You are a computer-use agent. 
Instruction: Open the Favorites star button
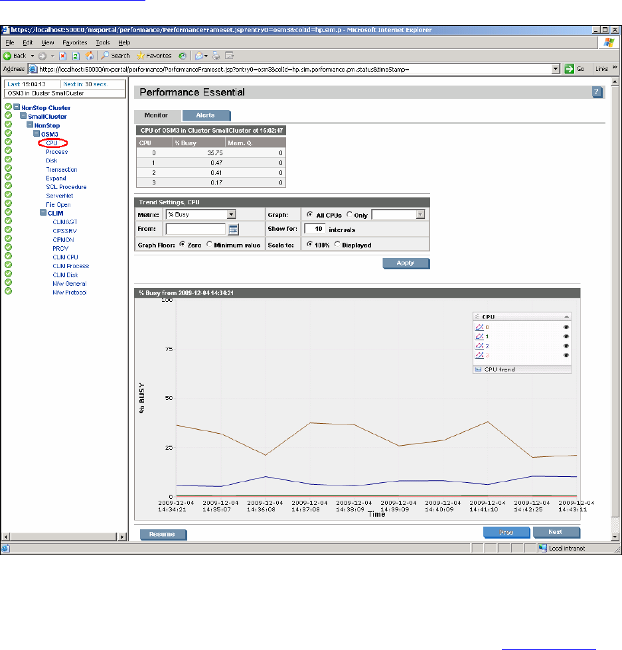[x=154, y=56]
